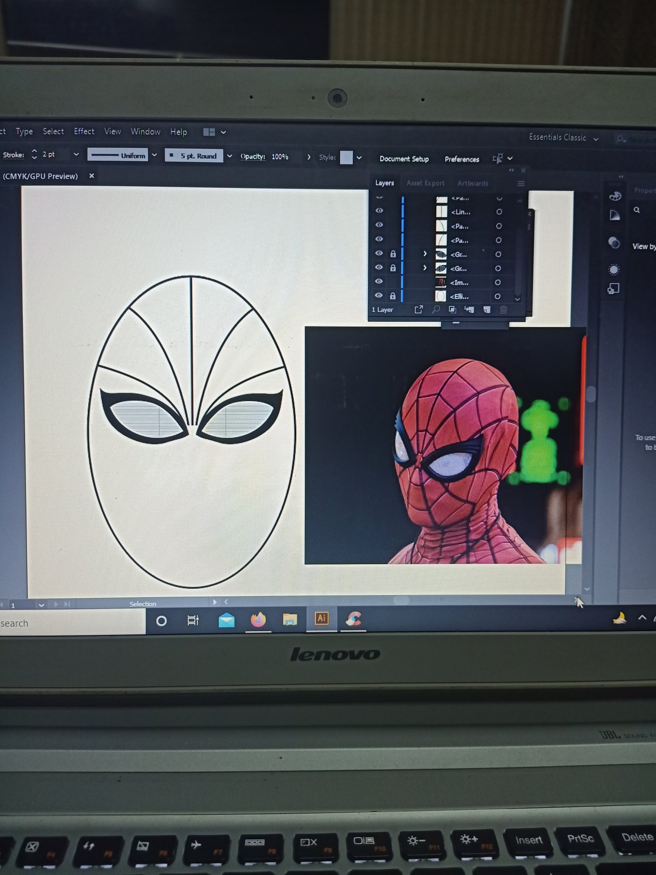The width and height of the screenshot is (656, 875).
Task: Click the Adobe Illustrator taskbar icon
Action: point(321,619)
